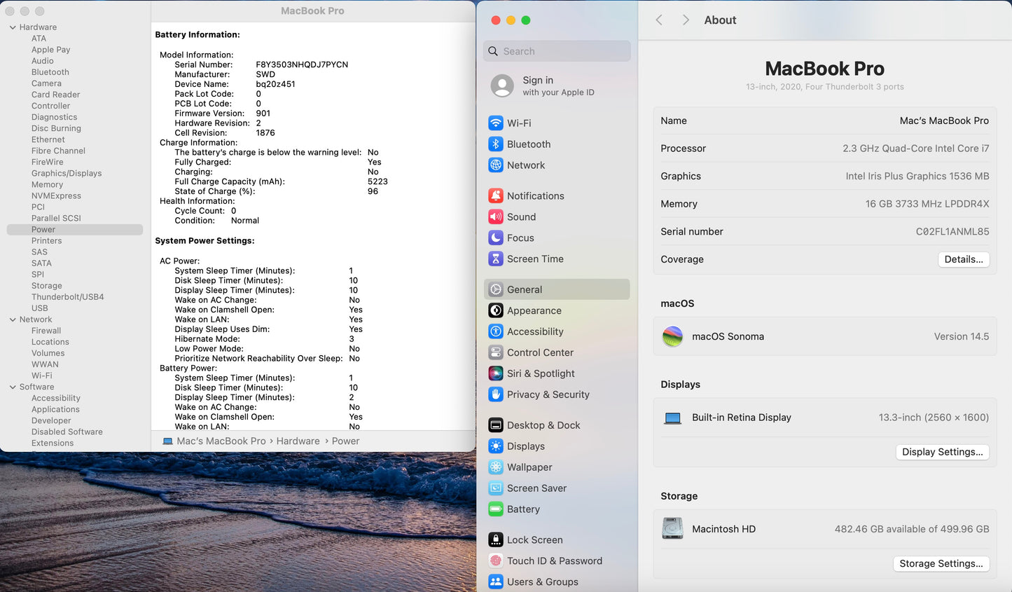Select Graphics/Displays in System Information
Image resolution: width=1012 pixels, height=592 pixels.
[x=67, y=174]
